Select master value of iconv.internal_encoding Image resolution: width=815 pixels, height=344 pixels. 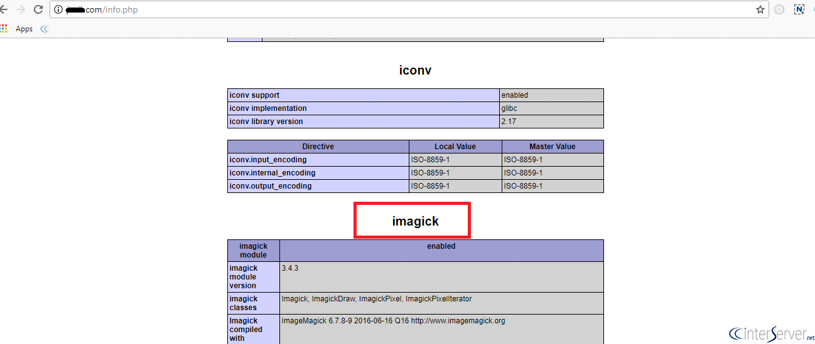[x=553, y=173]
